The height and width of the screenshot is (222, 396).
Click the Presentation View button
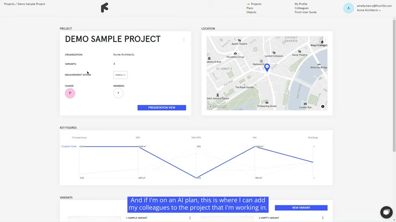162,108
